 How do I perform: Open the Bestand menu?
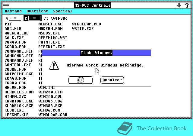(13, 11)
